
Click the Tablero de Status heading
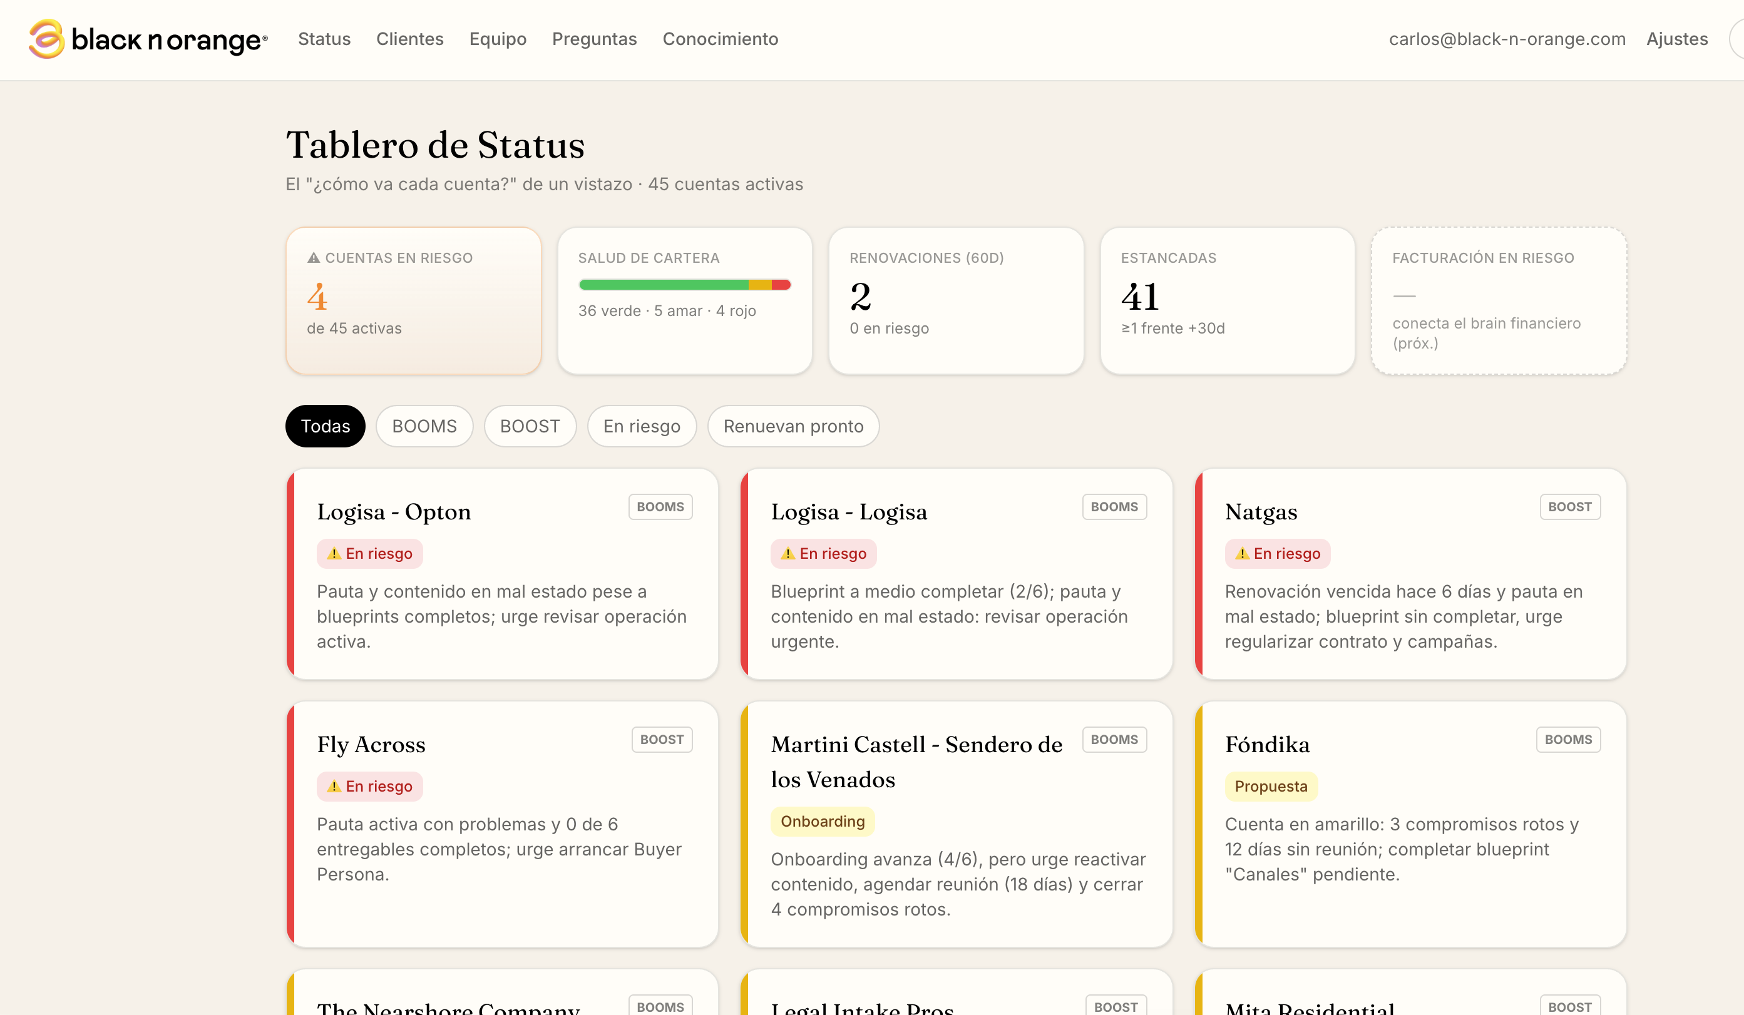pyautogui.click(x=435, y=145)
